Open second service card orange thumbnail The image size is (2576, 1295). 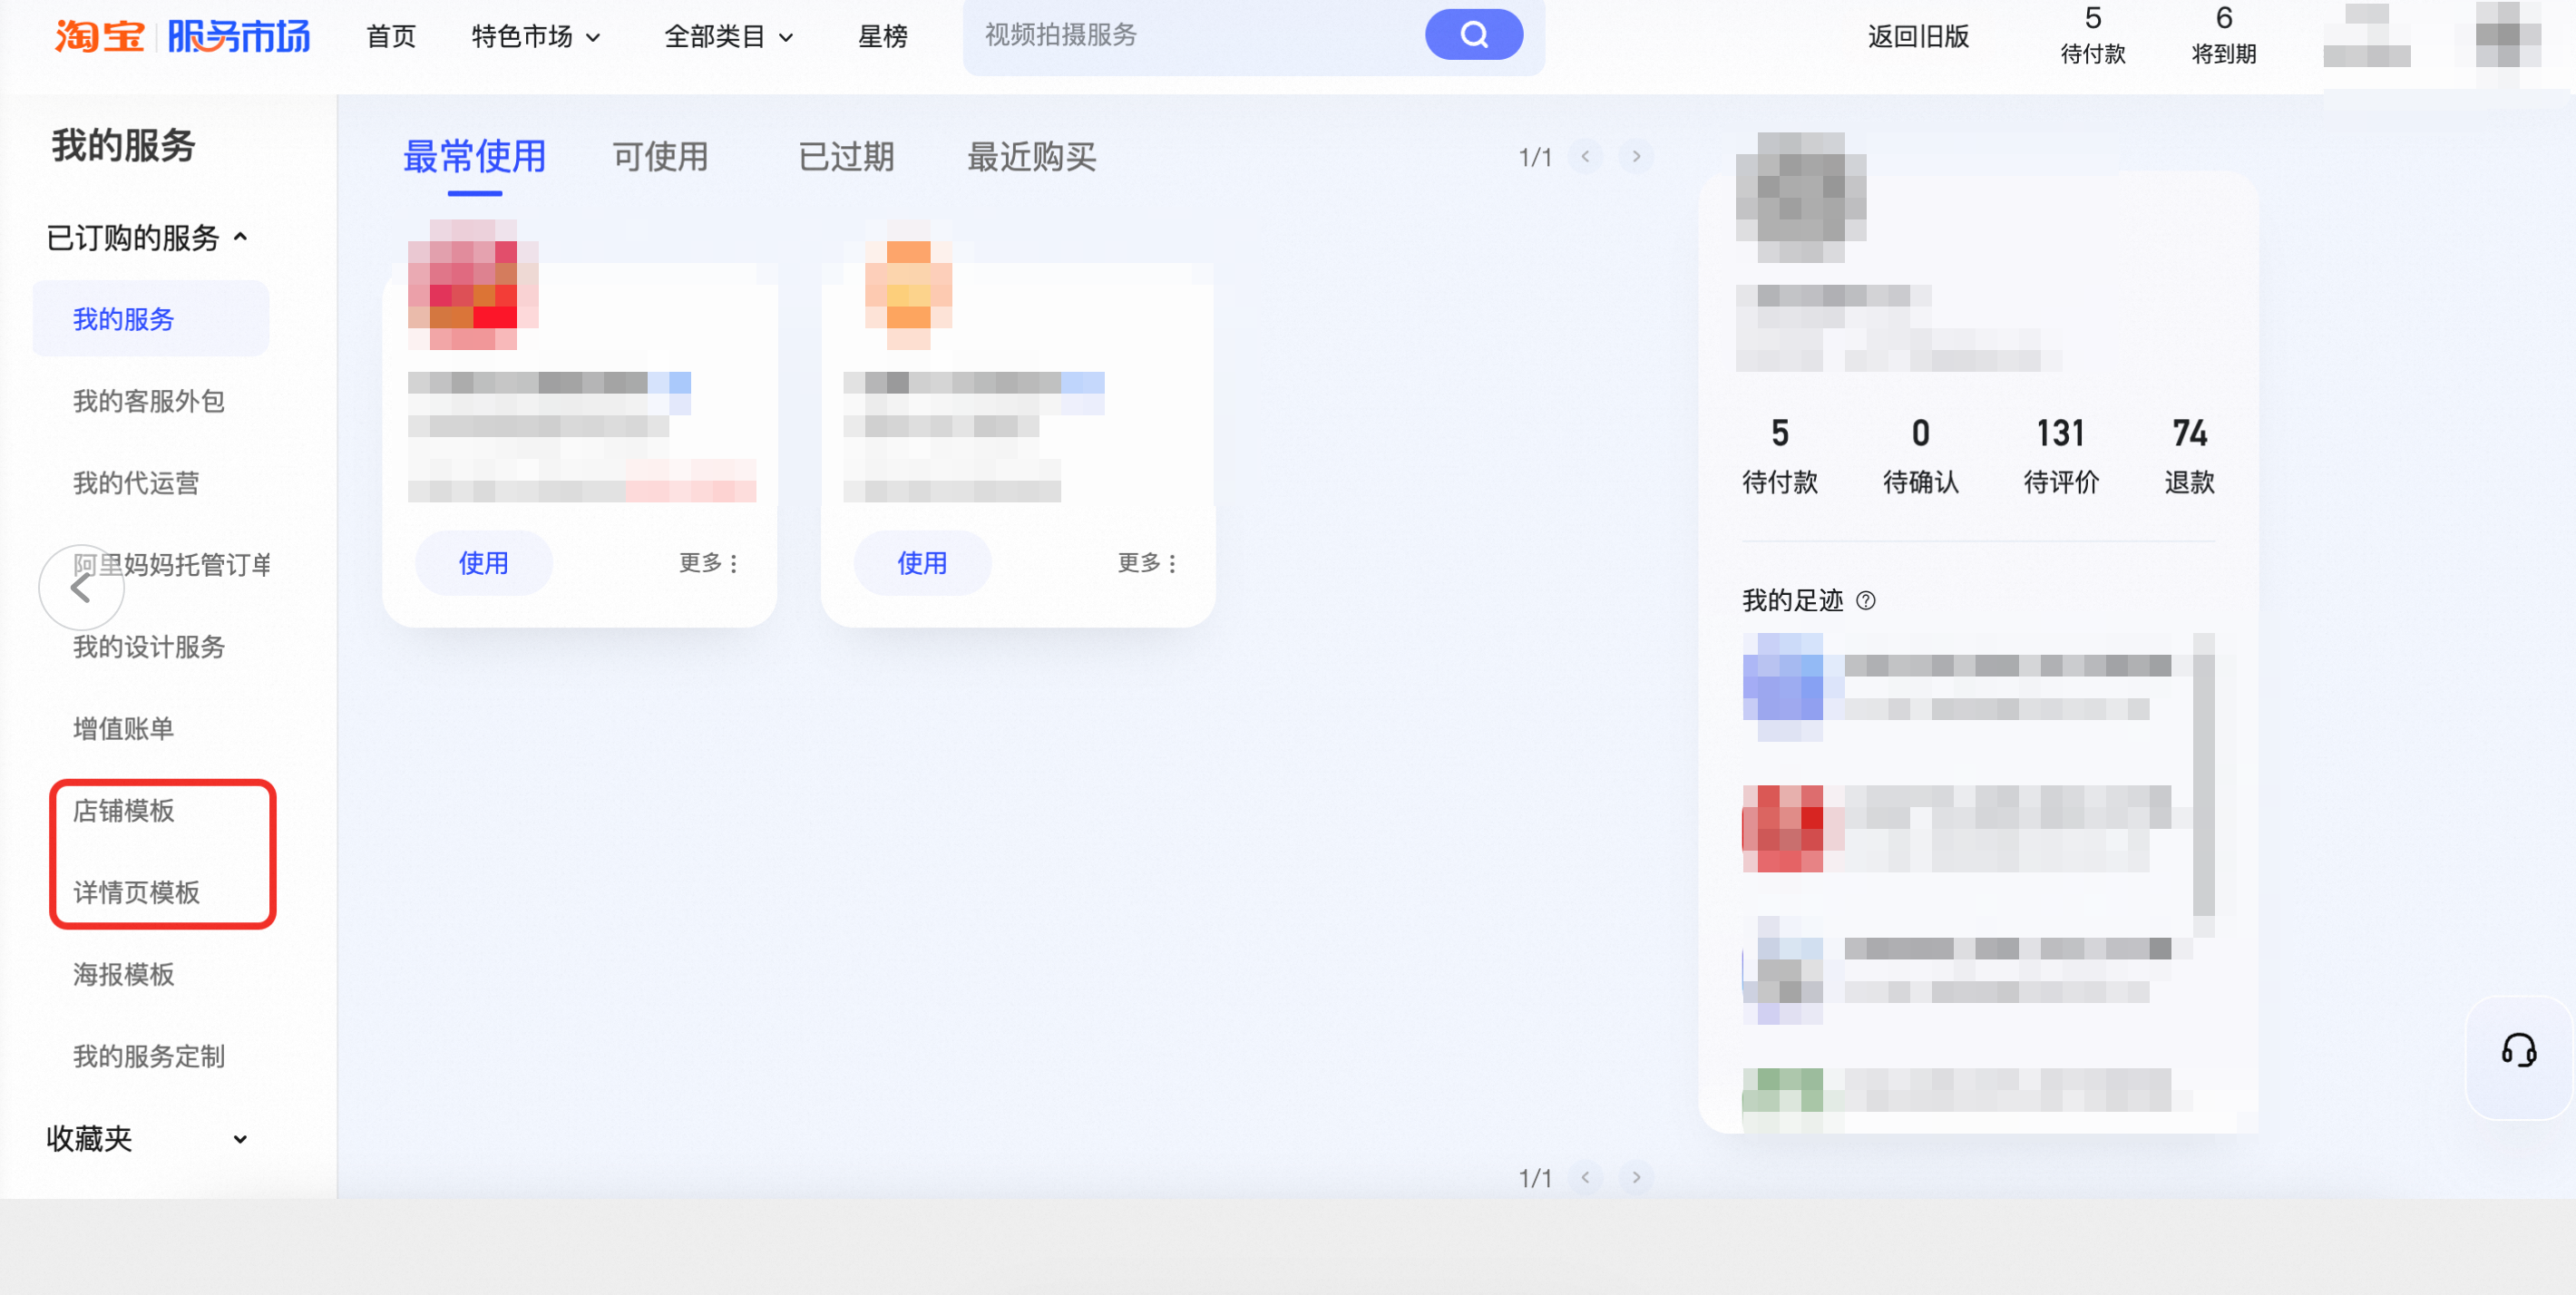[908, 284]
